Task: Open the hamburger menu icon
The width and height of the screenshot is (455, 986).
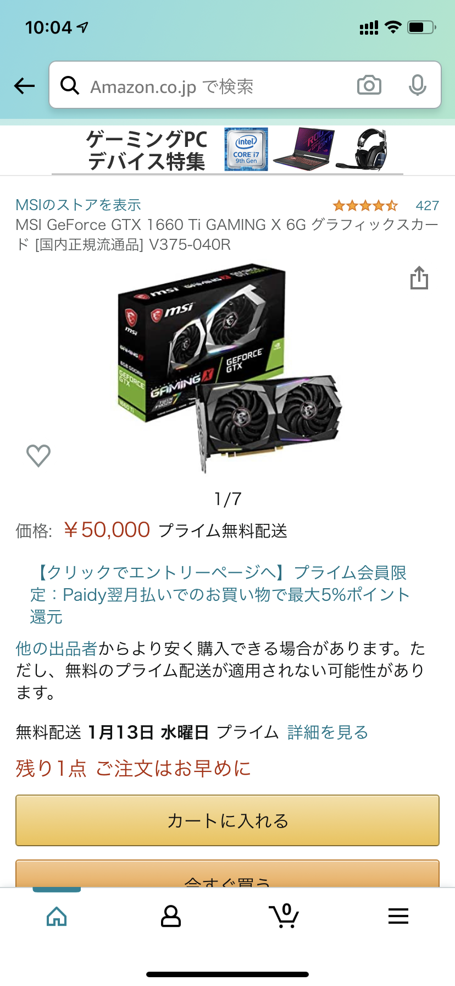Action: (x=398, y=916)
